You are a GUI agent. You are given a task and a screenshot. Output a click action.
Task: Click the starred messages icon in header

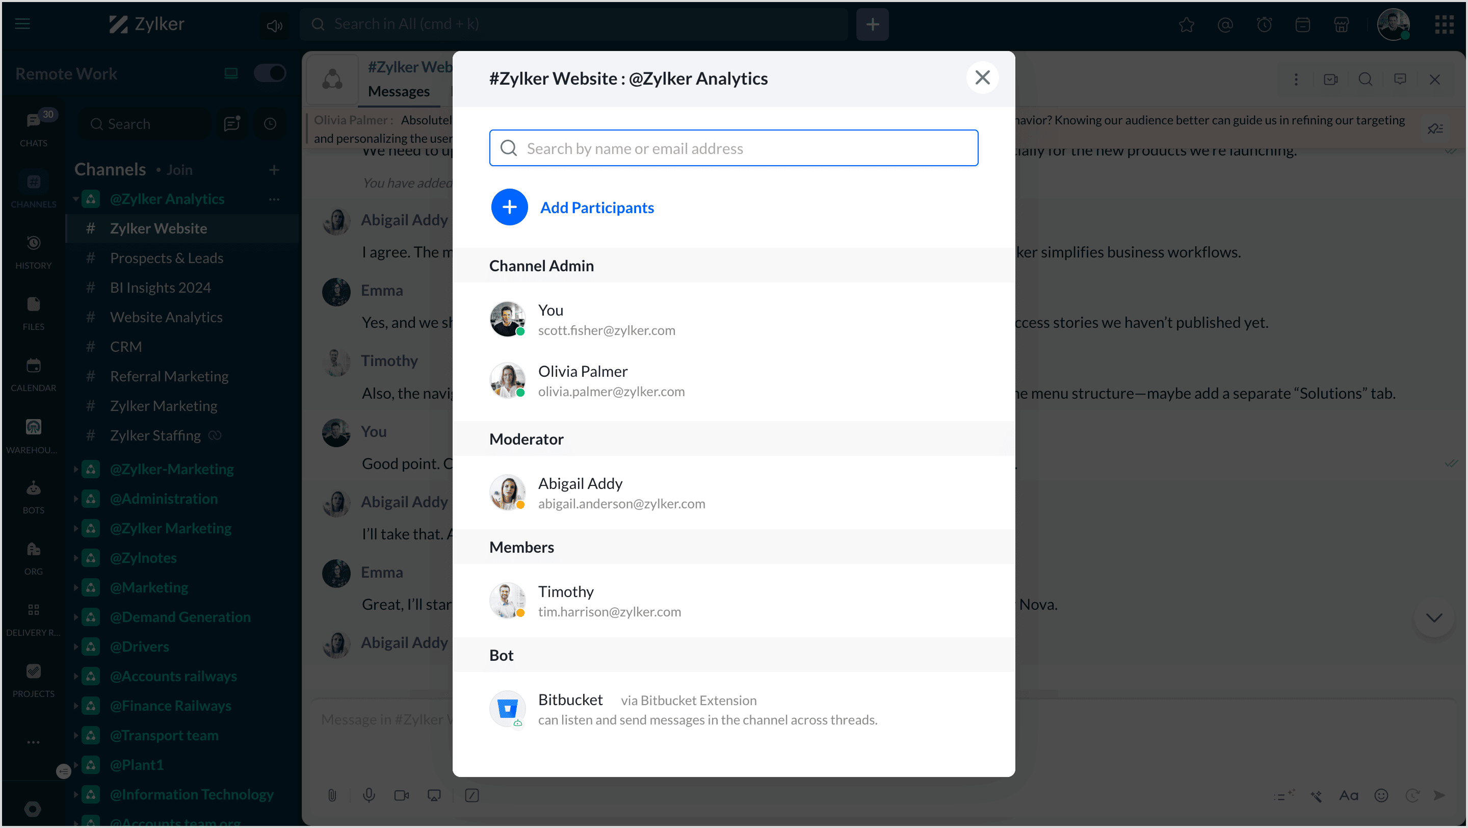click(1187, 24)
